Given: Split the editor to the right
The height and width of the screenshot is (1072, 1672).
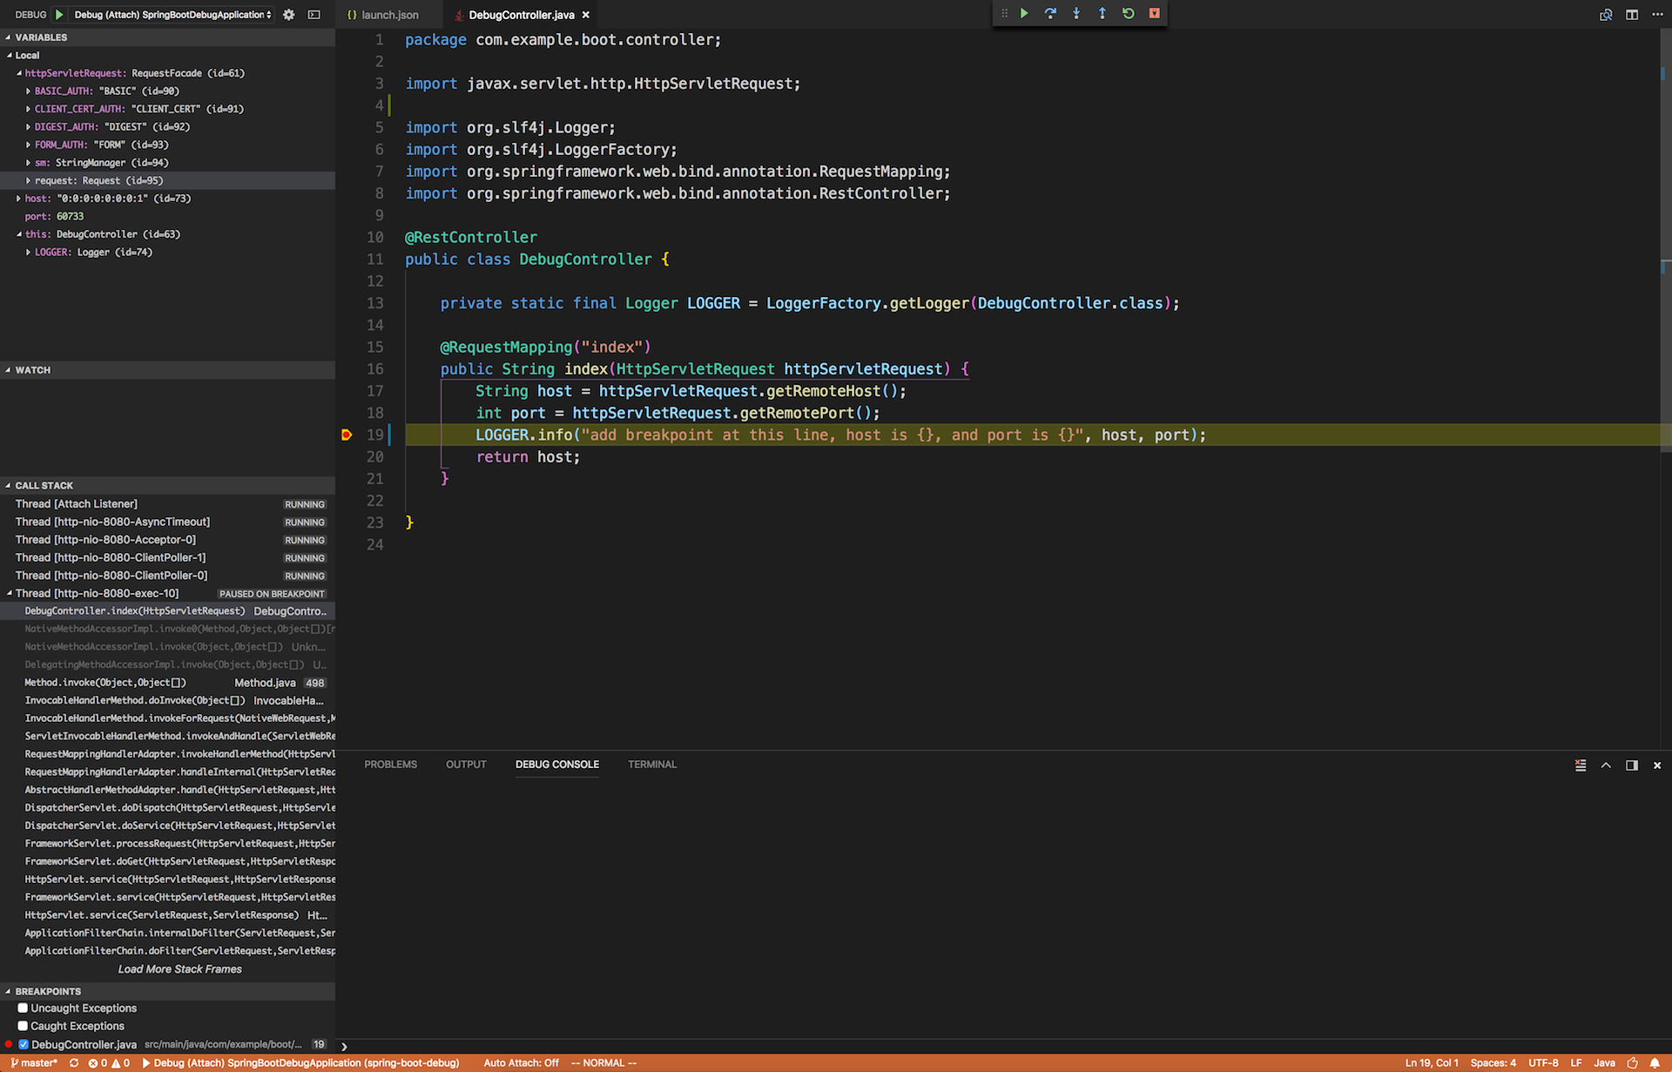Looking at the screenshot, I should (1632, 15).
